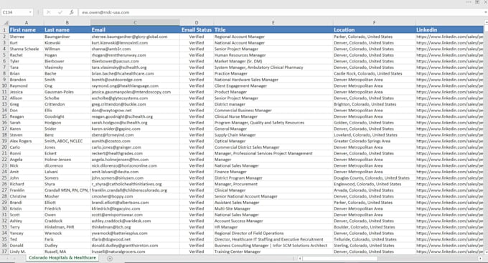Click the vertical scrollbar down arrow
This screenshot has width=488, height=263.
(x=486, y=252)
